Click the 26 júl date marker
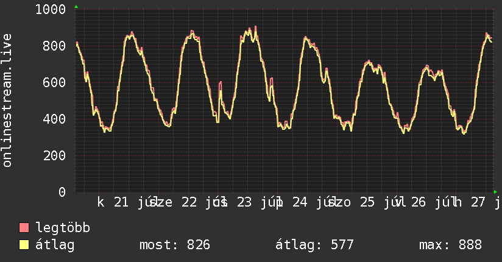Viewport: 502px width, 262px height. point(431,202)
